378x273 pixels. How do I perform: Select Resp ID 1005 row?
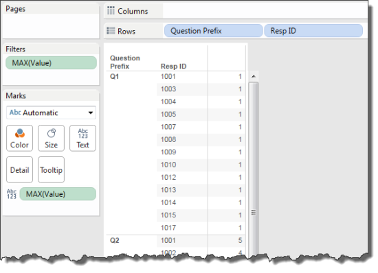[x=168, y=115]
